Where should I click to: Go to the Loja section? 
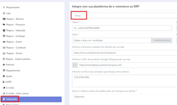coord(8,13)
